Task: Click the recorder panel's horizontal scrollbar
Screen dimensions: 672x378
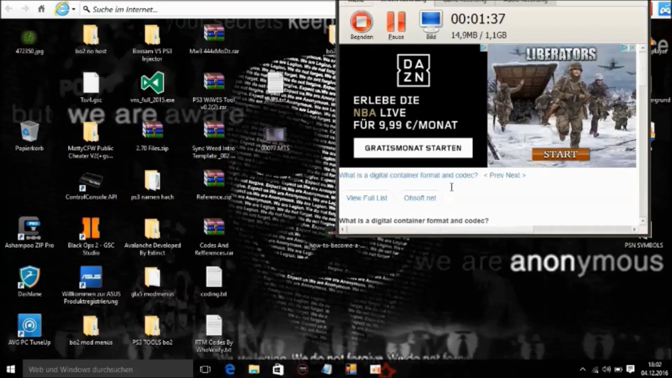Action: click(440, 229)
